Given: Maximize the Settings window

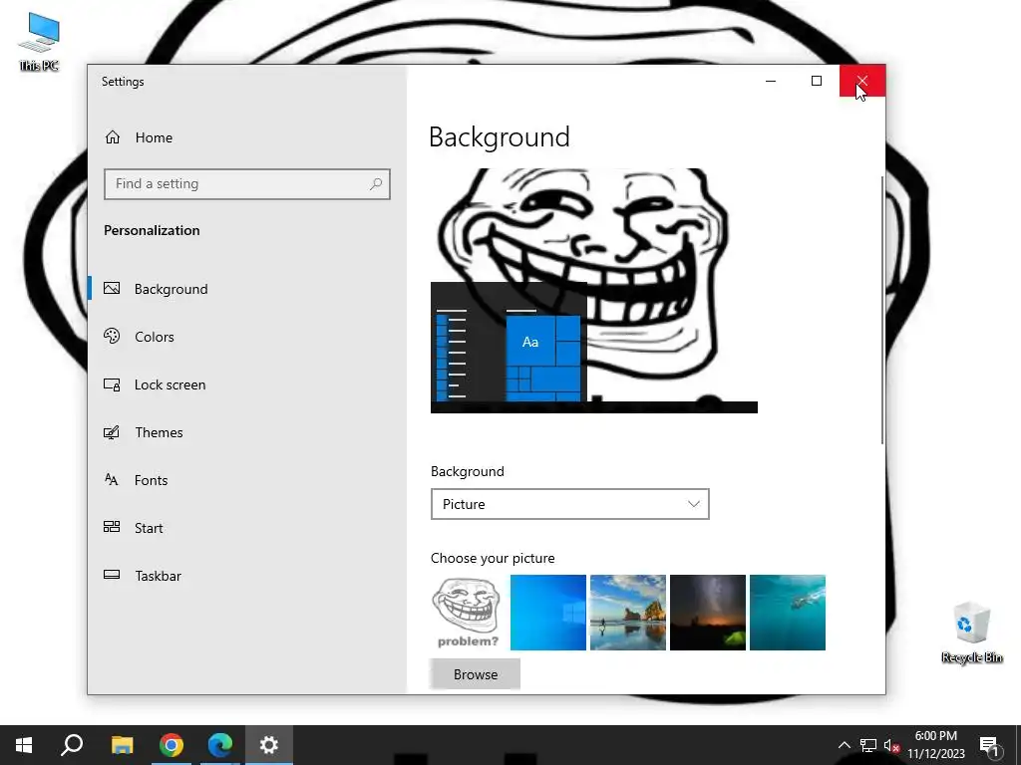Looking at the screenshot, I should click(817, 81).
